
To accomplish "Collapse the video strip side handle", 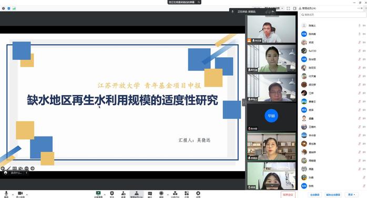I will click(x=244, y=102).
